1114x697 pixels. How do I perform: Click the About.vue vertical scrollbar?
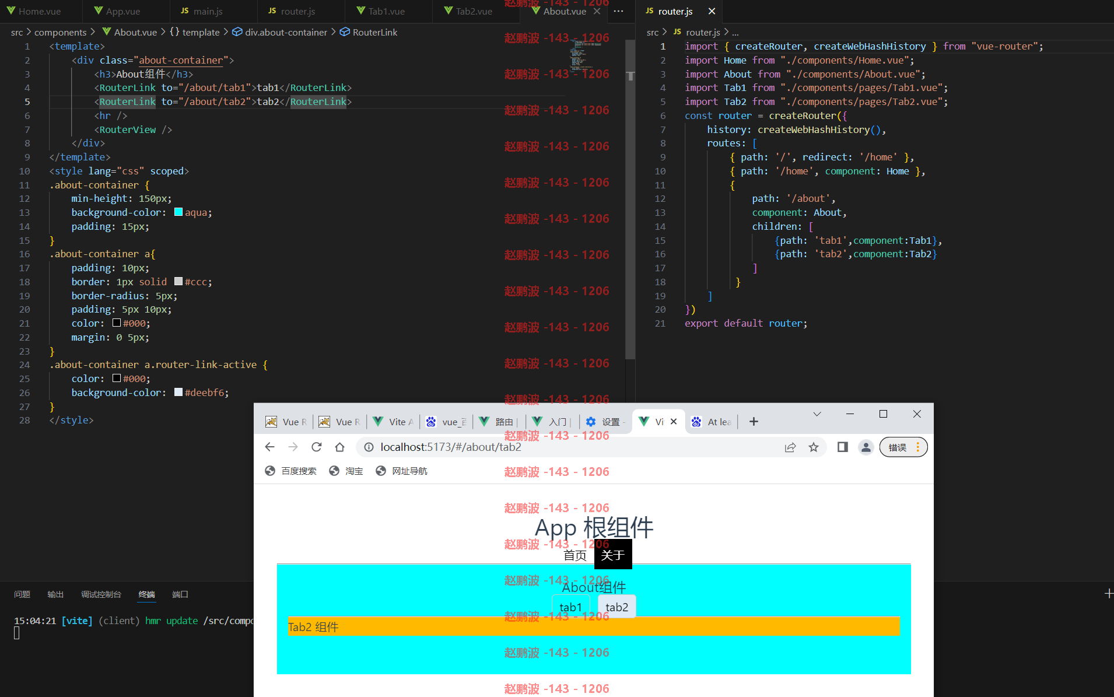[630, 198]
